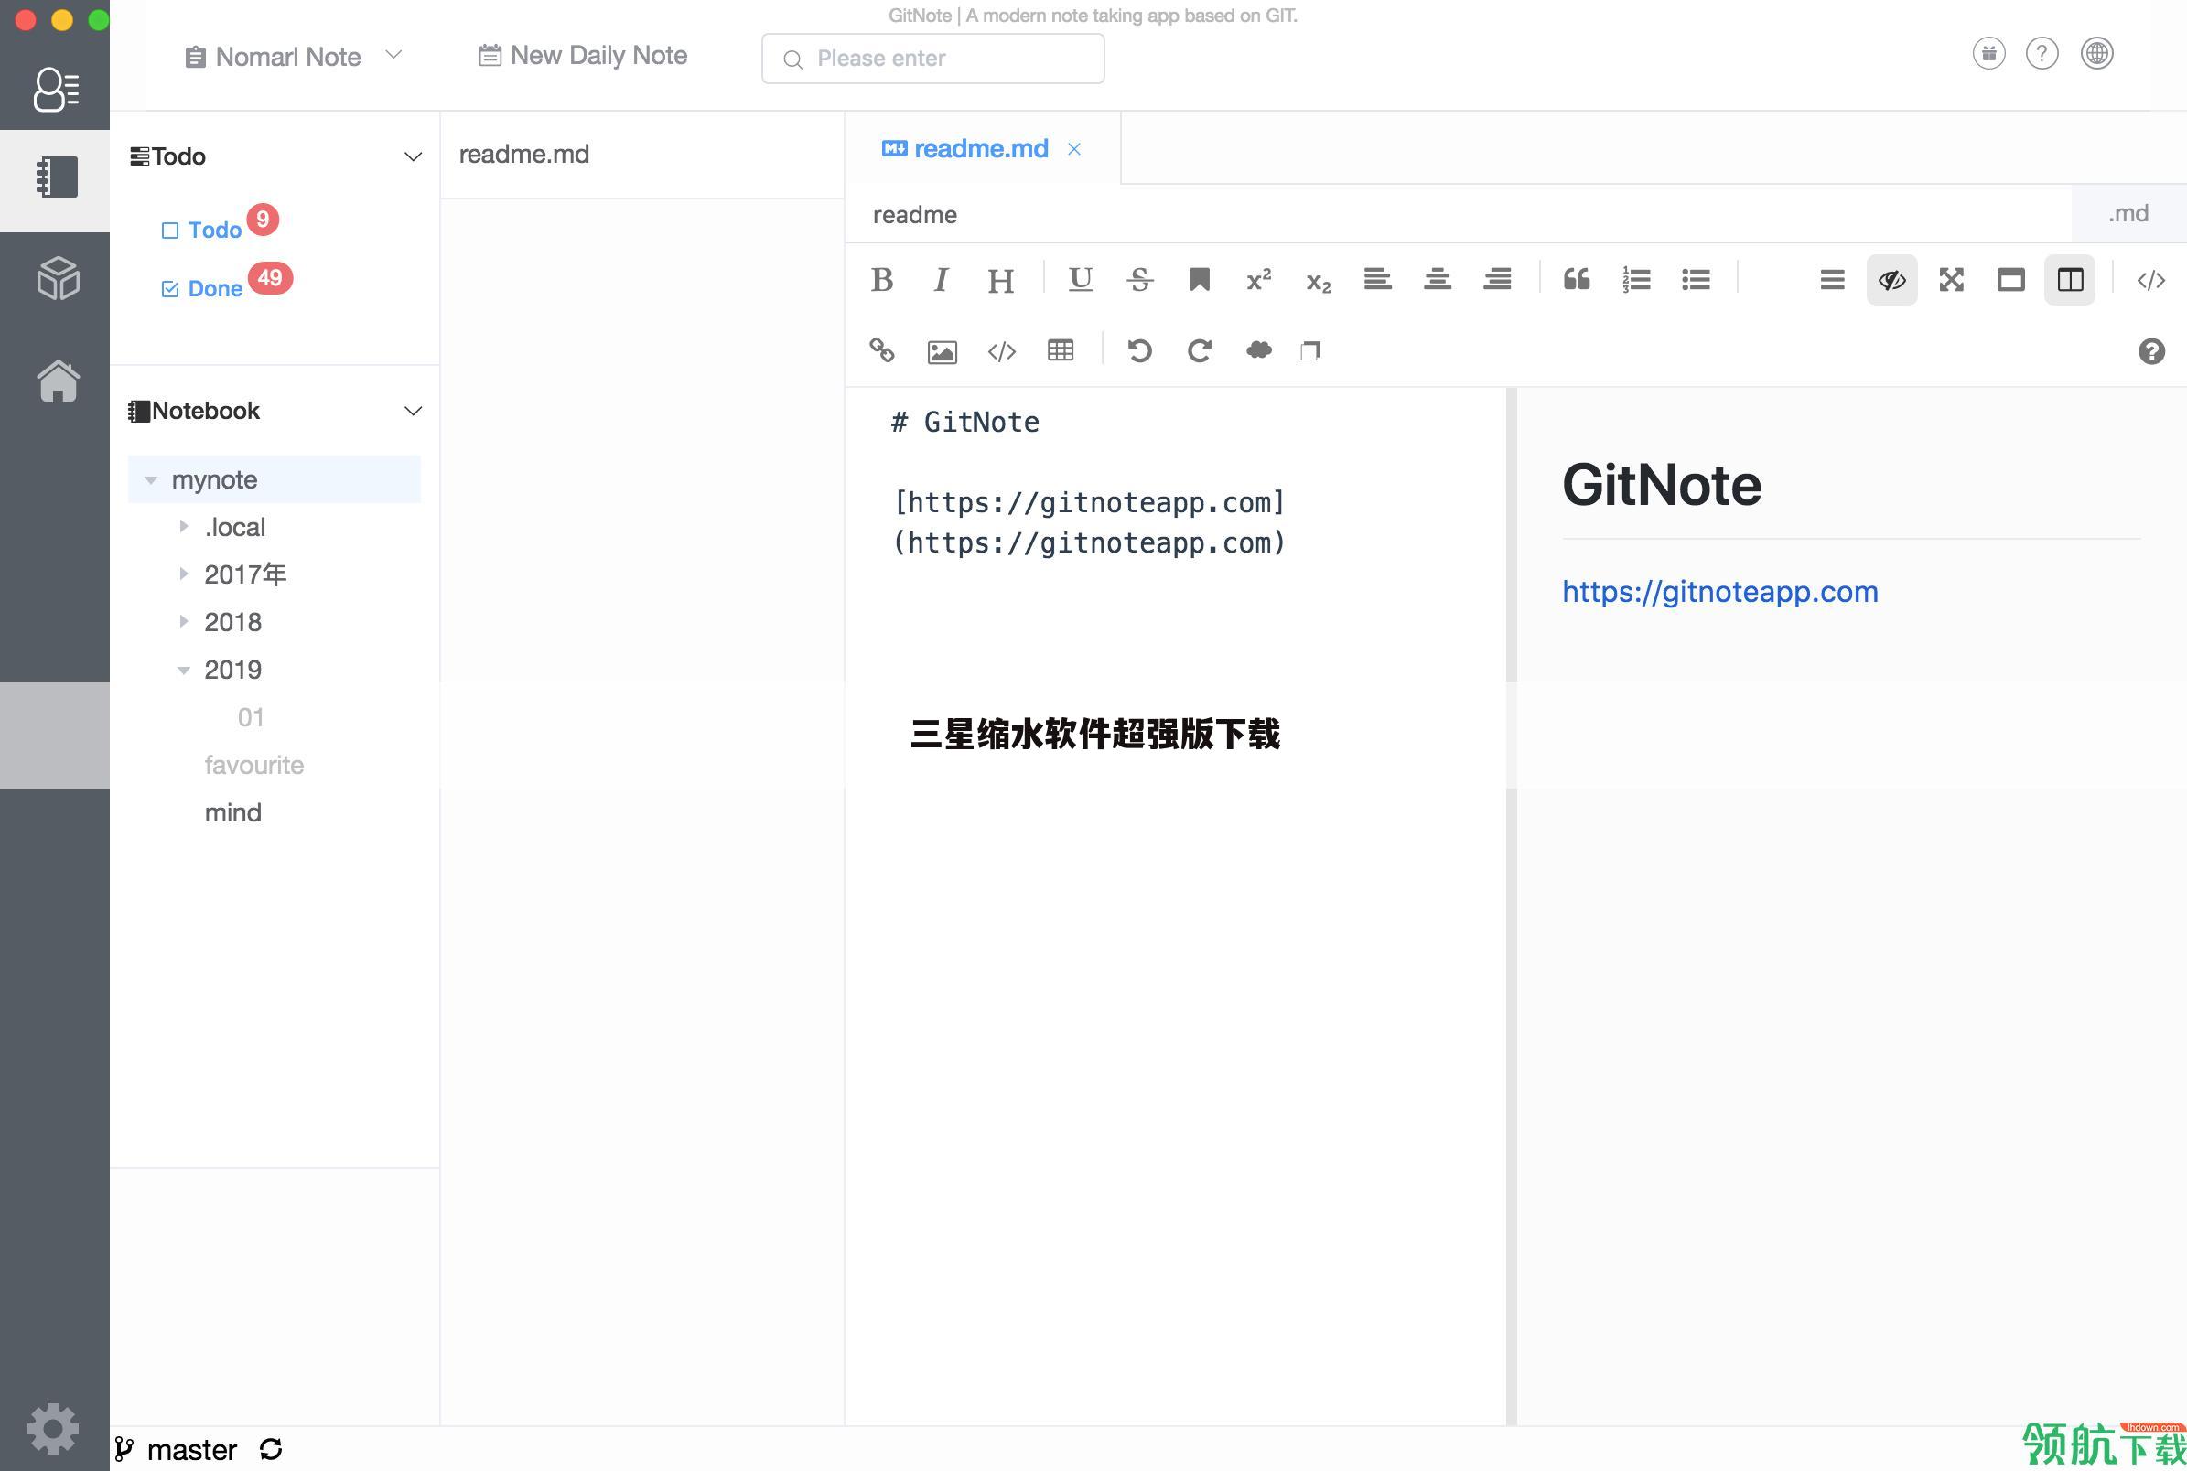Click the stacked-squares copy icon in the toolbar
The height and width of the screenshot is (1471, 2187).
pyautogui.click(x=1310, y=351)
